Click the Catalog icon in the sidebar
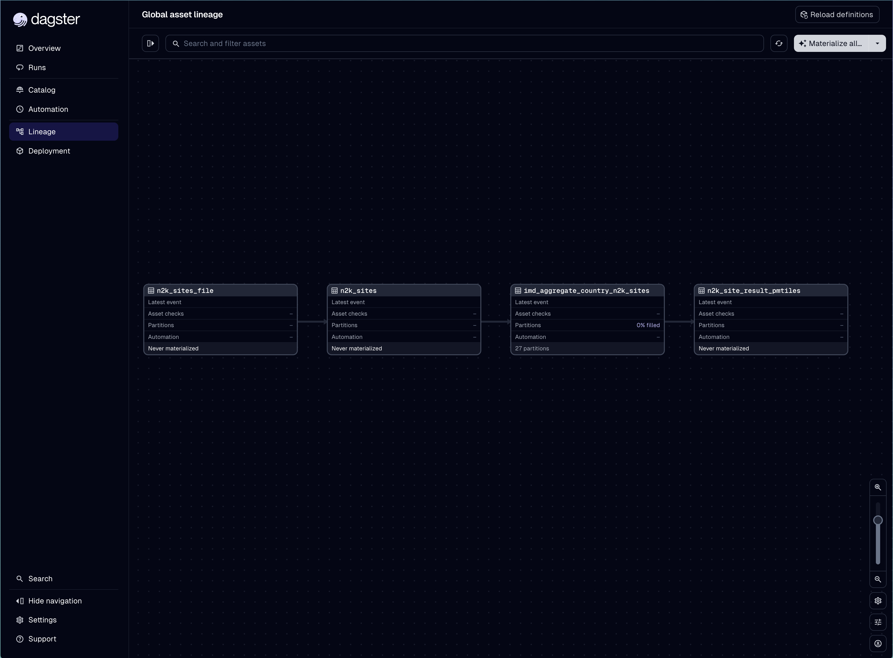Image resolution: width=893 pixels, height=658 pixels. 20,90
